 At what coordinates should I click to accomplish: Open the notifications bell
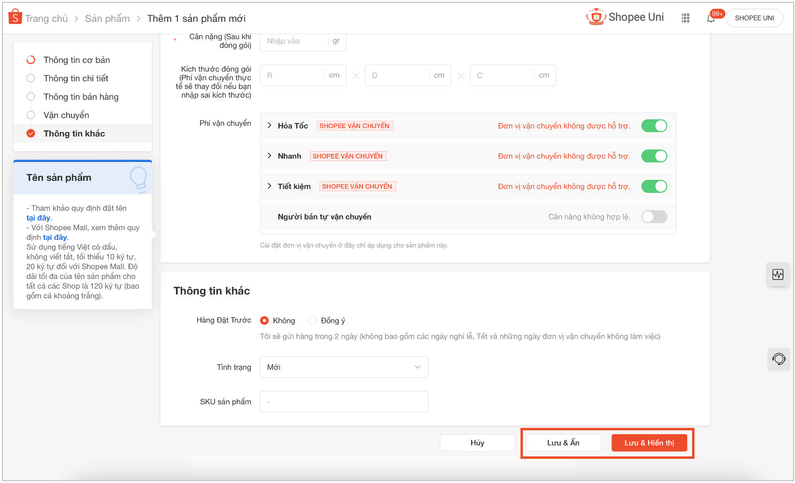coord(710,18)
